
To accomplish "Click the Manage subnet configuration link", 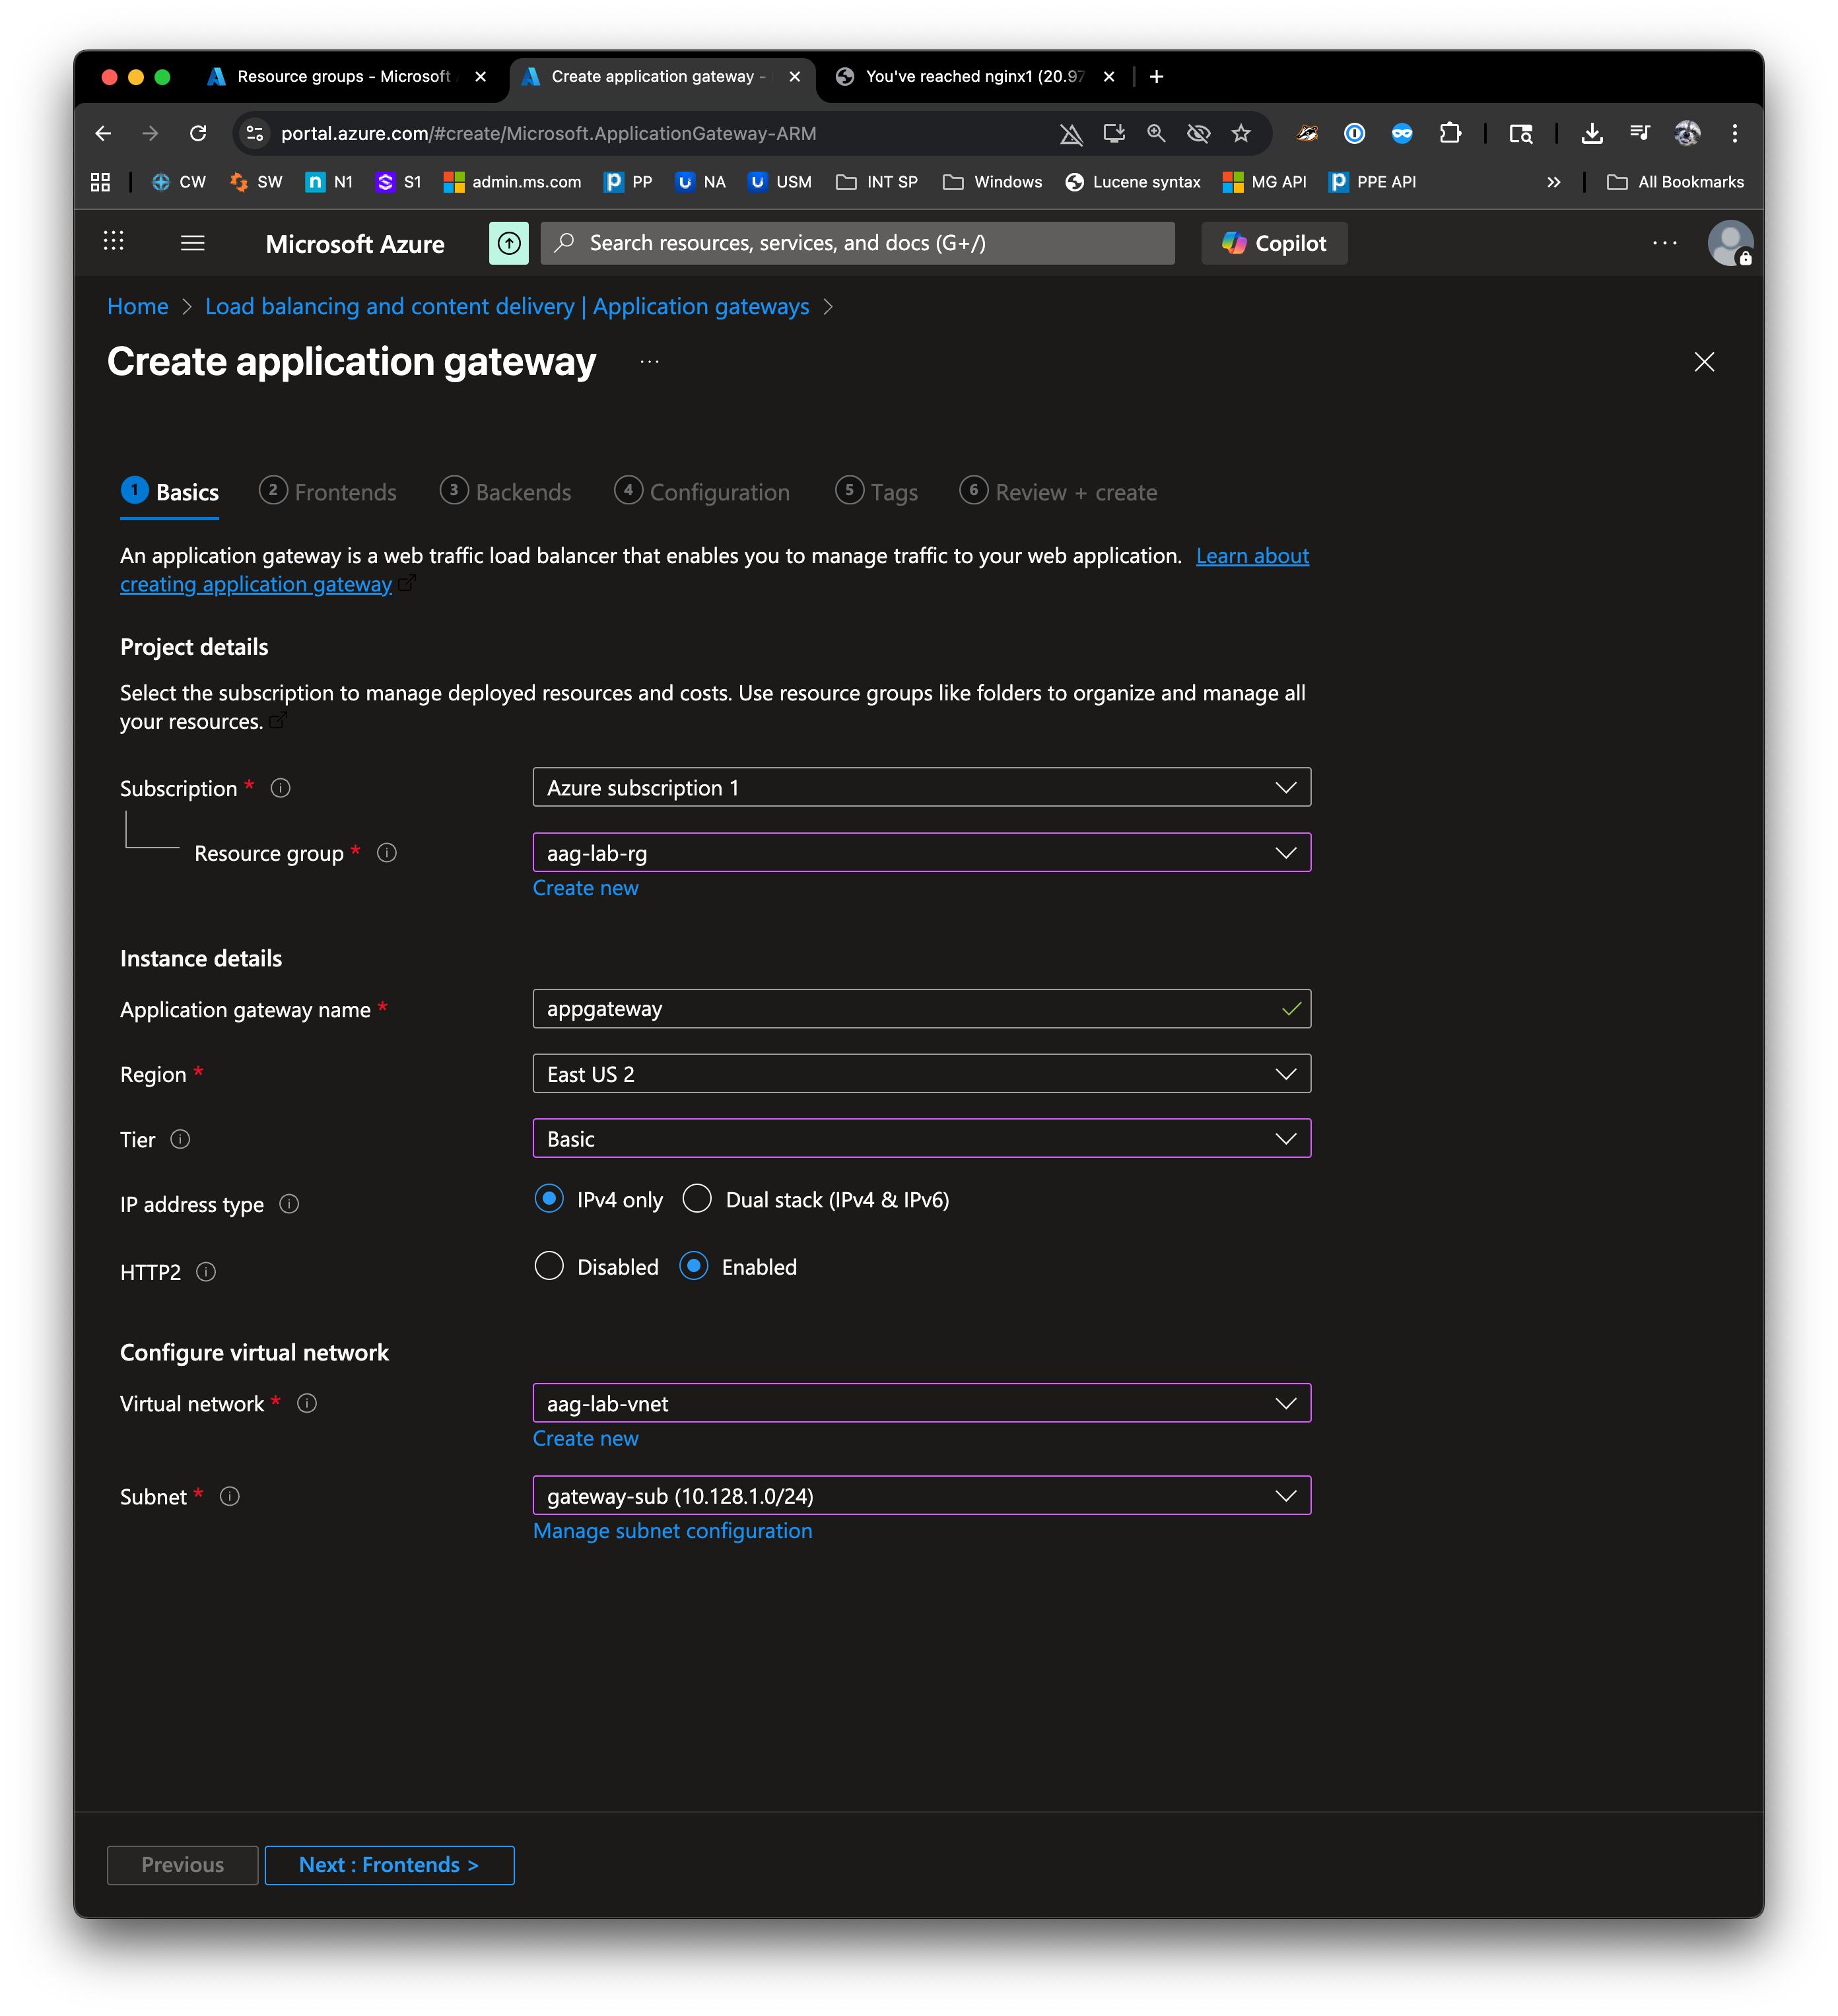I will 672,1531.
